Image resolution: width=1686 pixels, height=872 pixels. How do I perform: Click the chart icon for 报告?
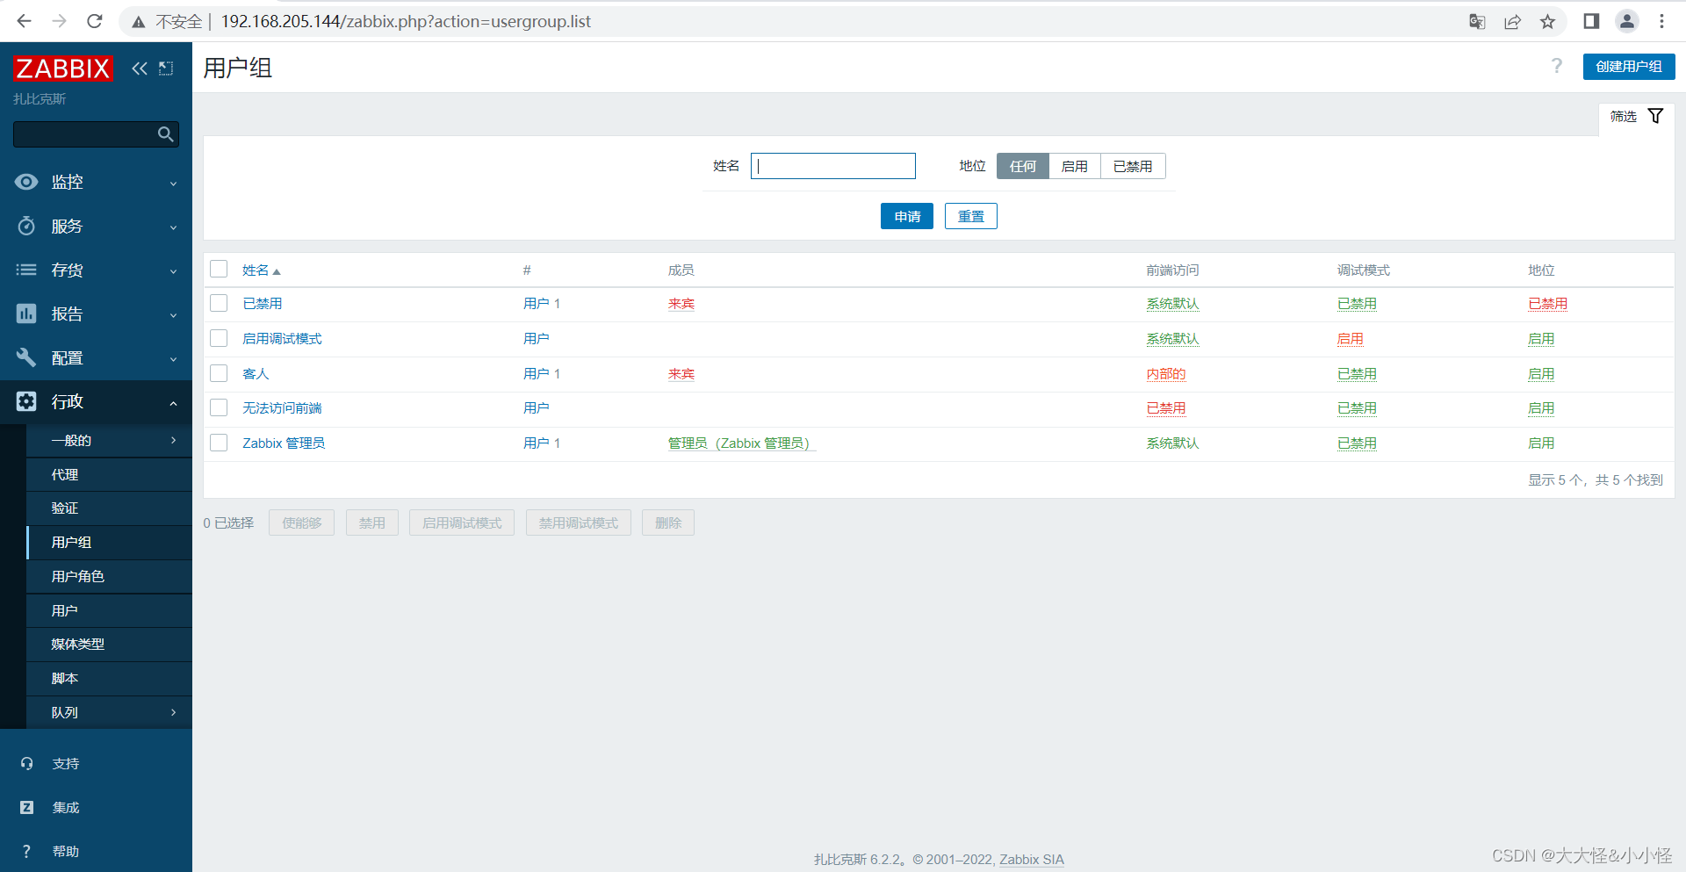click(26, 313)
